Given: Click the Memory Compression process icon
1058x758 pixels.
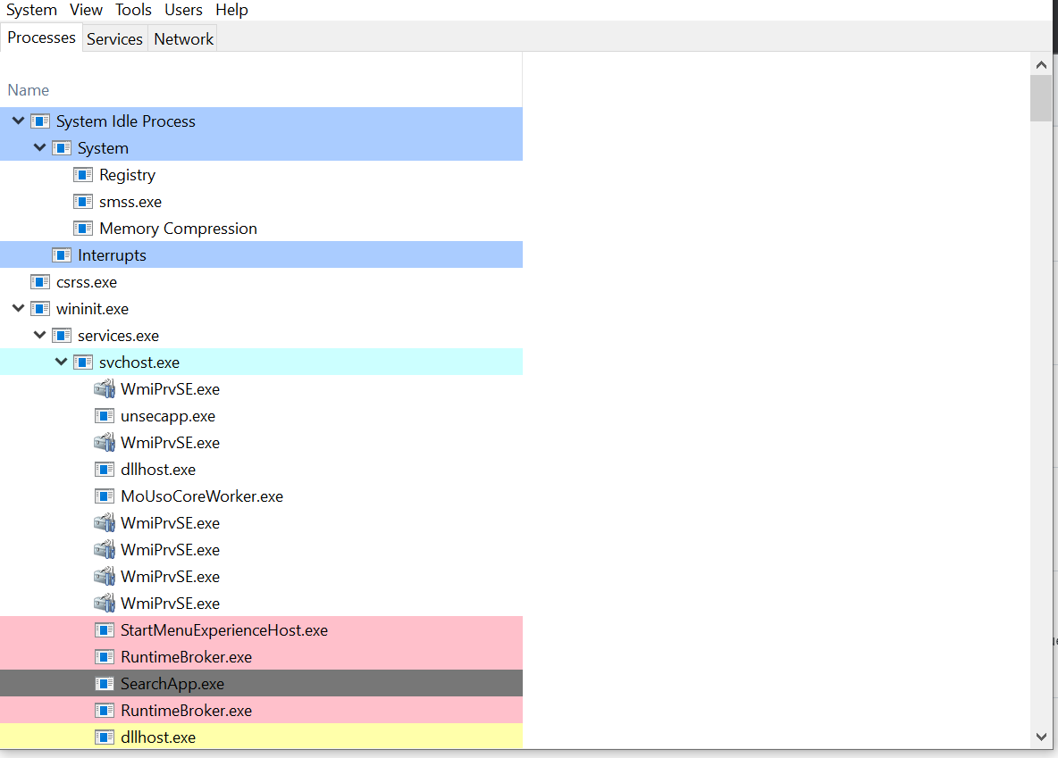Looking at the screenshot, I should tap(82, 228).
